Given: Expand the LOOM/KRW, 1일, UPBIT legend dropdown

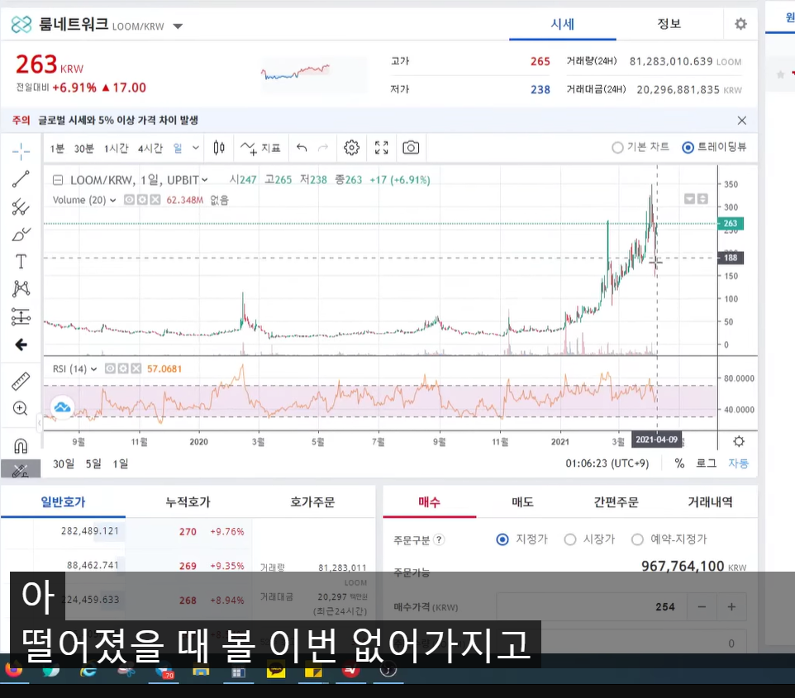Looking at the screenshot, I should (205, 180).
